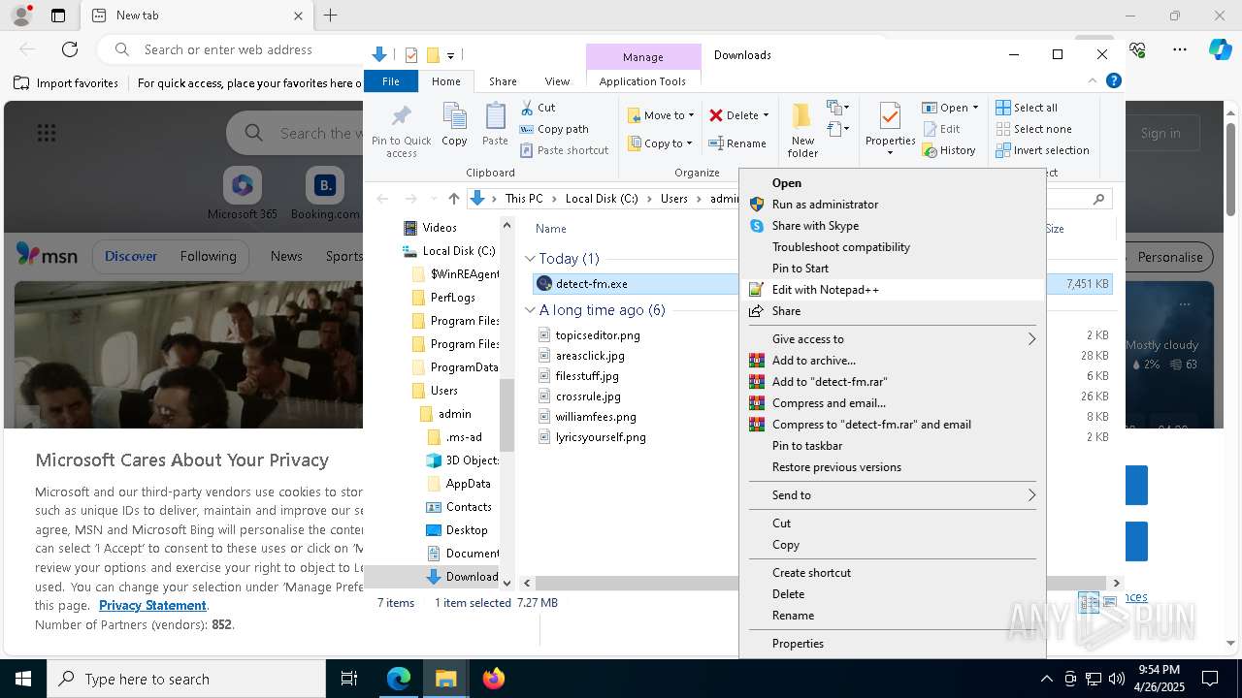Choose Share with Skype
Screen dimensions: 1242x698
815,226
